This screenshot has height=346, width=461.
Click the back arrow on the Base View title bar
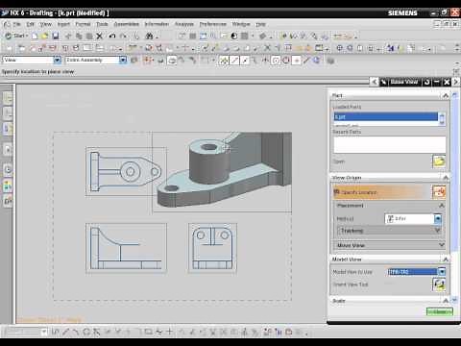tap(374, 82)
